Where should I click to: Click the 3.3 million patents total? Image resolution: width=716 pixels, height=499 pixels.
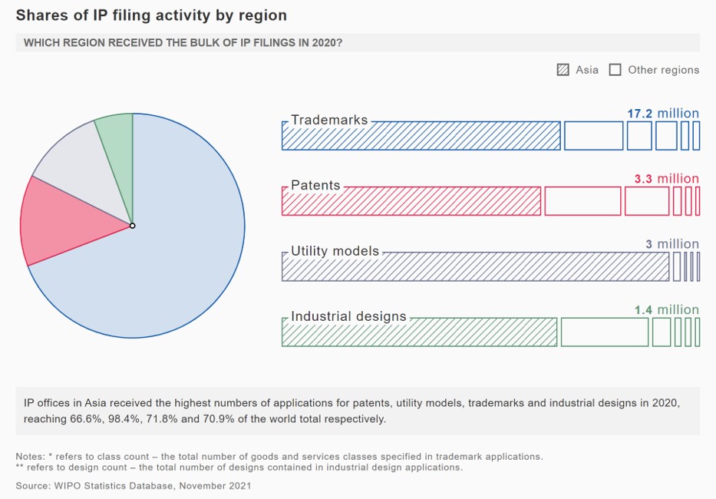666,179
